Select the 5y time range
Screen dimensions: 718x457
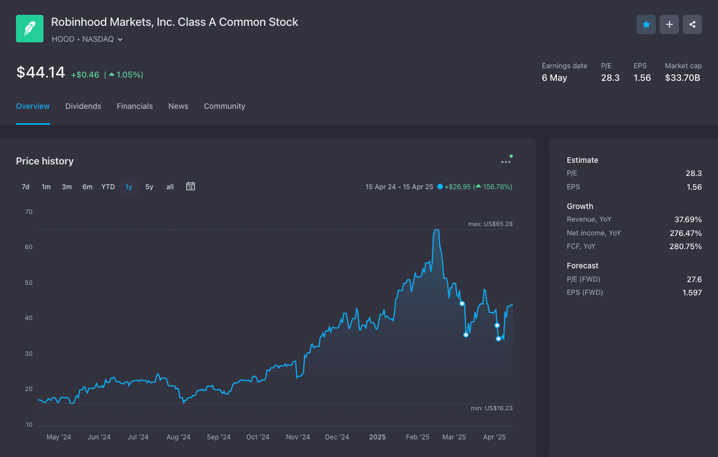[149, 187]
